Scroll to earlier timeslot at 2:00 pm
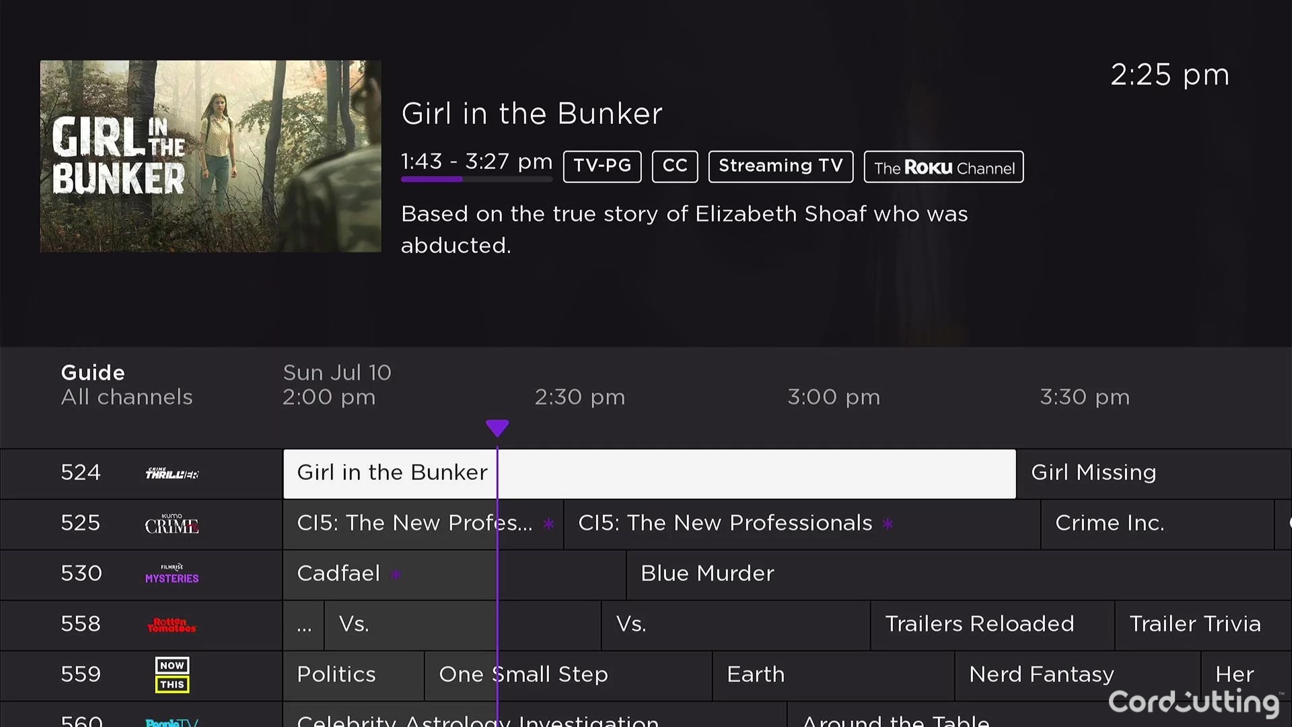 pyautogui.click(x=328, y=396)
